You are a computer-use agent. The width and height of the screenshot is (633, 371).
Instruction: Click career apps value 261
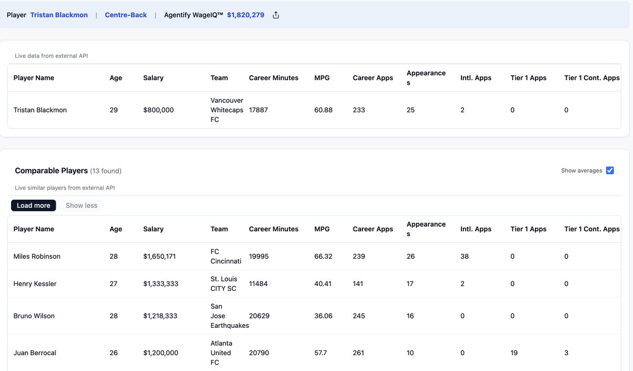359,353
